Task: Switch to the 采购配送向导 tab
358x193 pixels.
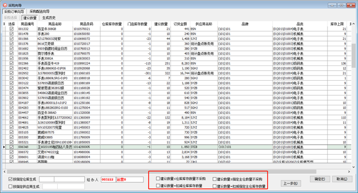Action: 39,12
